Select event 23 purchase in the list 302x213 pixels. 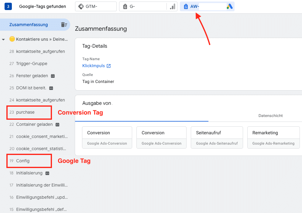25,112
